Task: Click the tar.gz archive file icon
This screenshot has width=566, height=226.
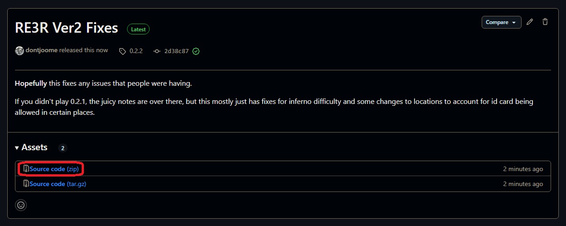Action: (x=26, y=184)
